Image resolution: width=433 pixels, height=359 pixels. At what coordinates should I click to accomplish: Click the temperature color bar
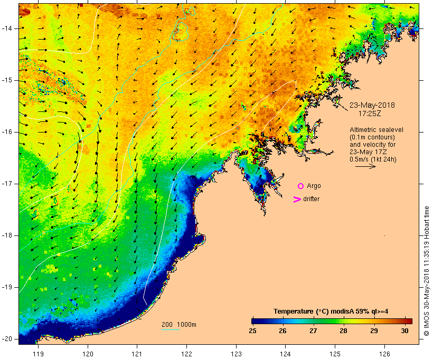pyautogui.click(x=332, y=321)
